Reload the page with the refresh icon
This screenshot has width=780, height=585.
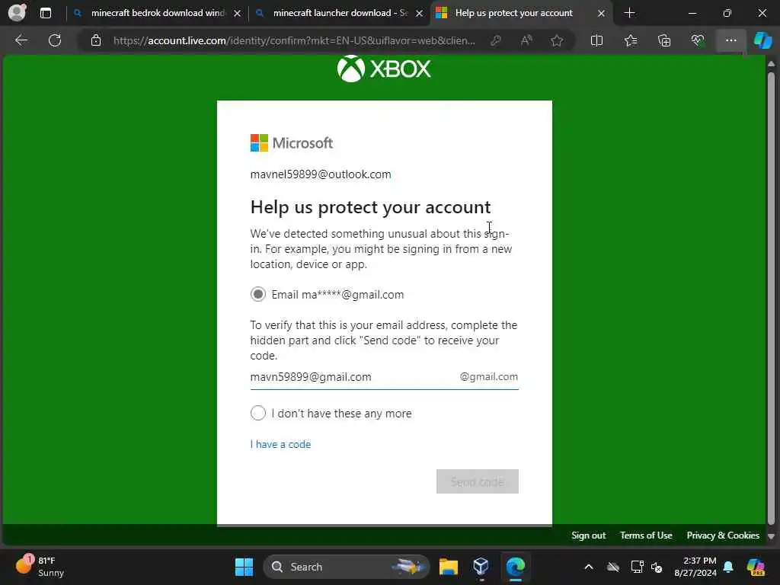pos(55,40)
